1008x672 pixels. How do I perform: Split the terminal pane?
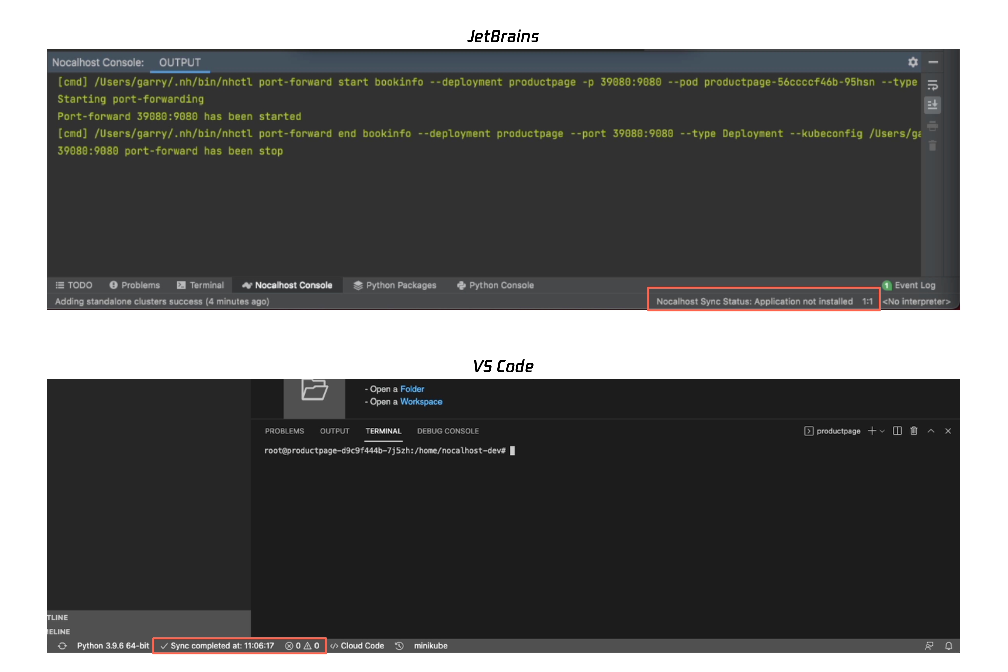click(x=897, y=431)
